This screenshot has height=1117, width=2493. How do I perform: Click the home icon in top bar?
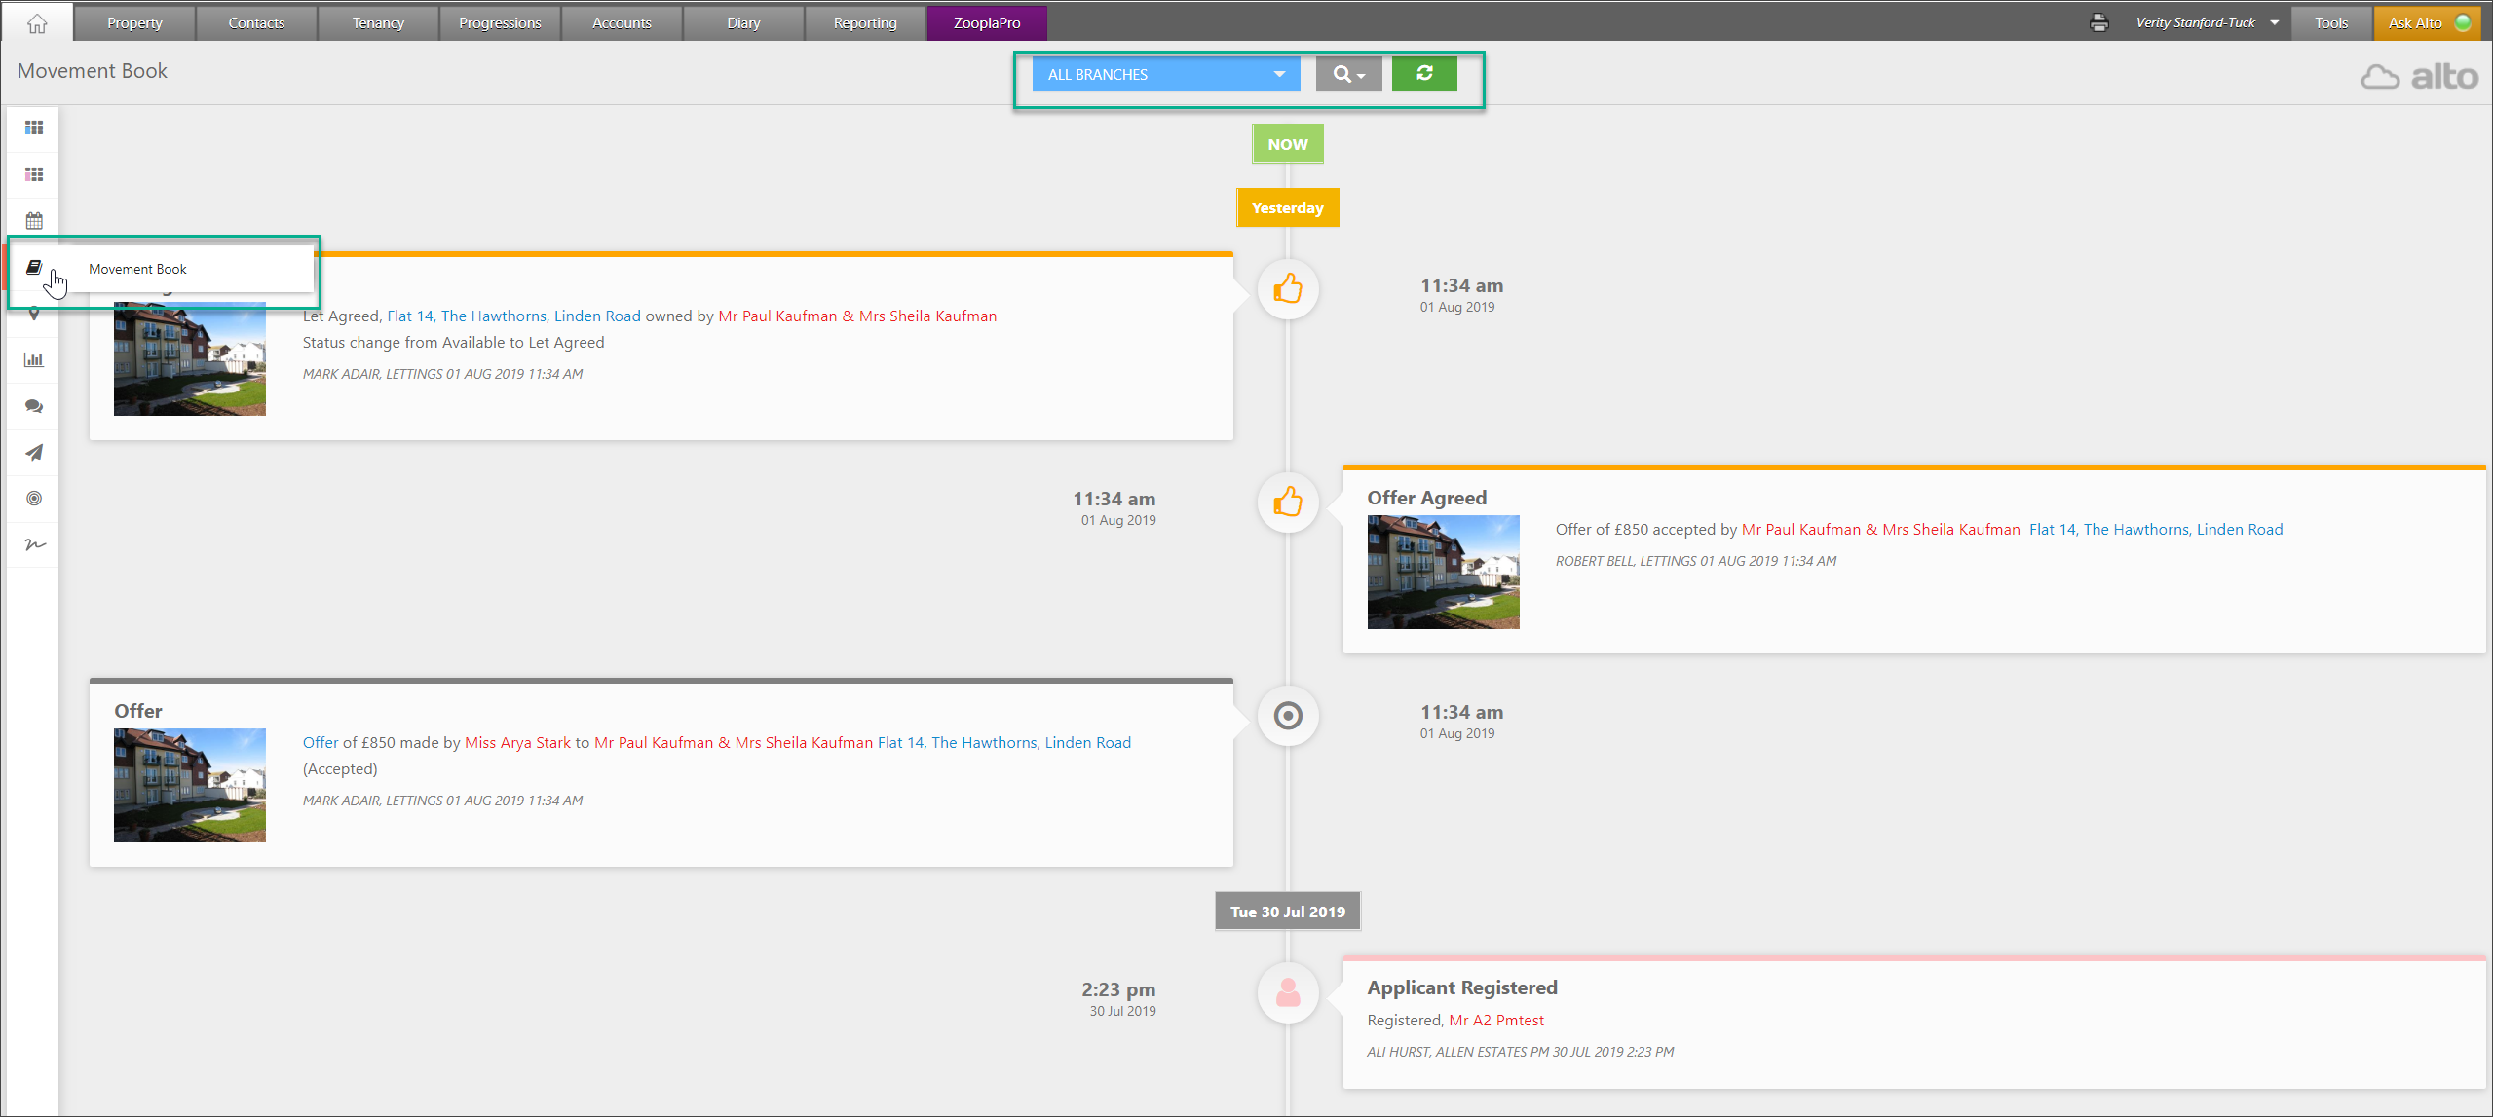(x=37, y=22)
